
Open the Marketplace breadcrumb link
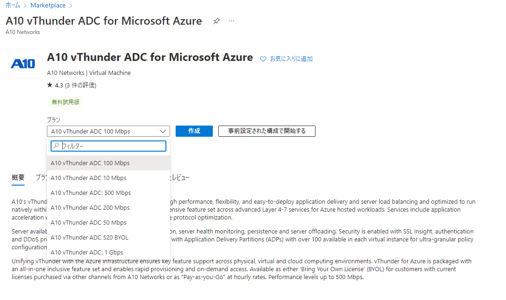tap(48, 5)
